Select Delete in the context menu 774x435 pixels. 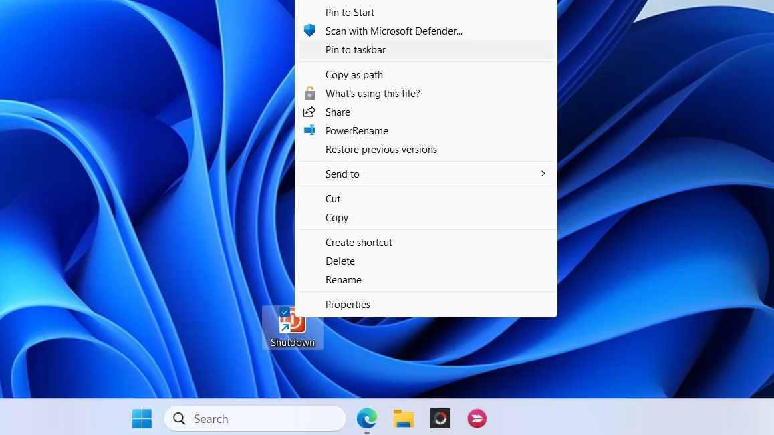(x=340, y=261)
